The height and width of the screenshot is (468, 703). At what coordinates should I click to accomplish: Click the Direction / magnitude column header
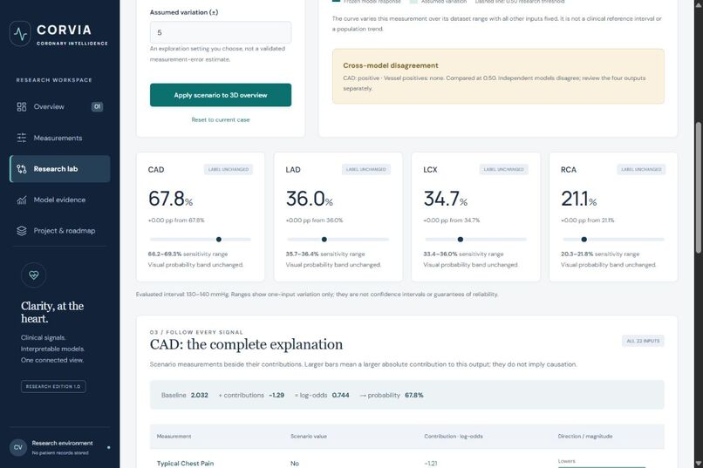pos(585,437)
